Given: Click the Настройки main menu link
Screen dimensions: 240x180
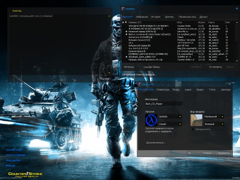Looking at the screenshot, I should click(13, 160).
